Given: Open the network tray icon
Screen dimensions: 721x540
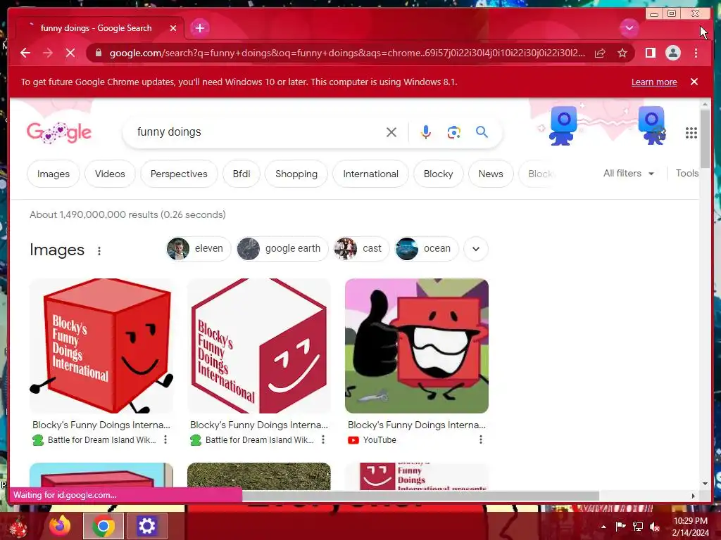Looking at the screenshot, I should click(x=638, y=526).
